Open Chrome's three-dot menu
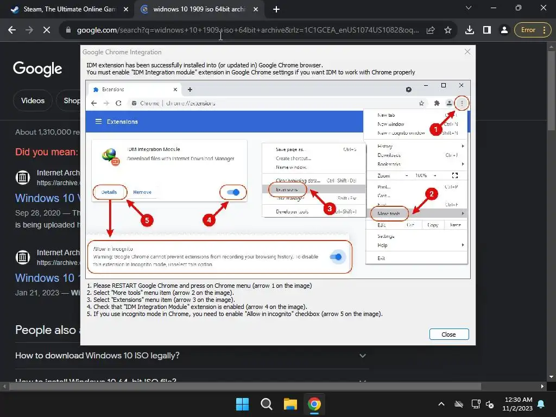Viewport: 556px width, 417px height. tap(544, 30)
